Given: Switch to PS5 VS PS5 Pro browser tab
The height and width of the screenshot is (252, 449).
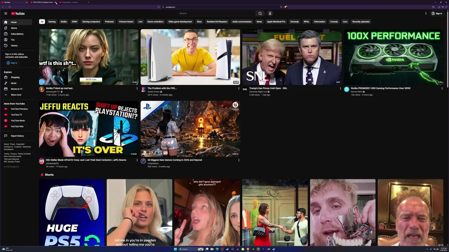Looking at the screenshot, I should pos(43,2).
